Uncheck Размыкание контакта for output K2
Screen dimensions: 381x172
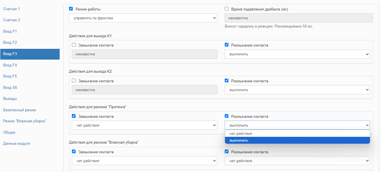226,81
